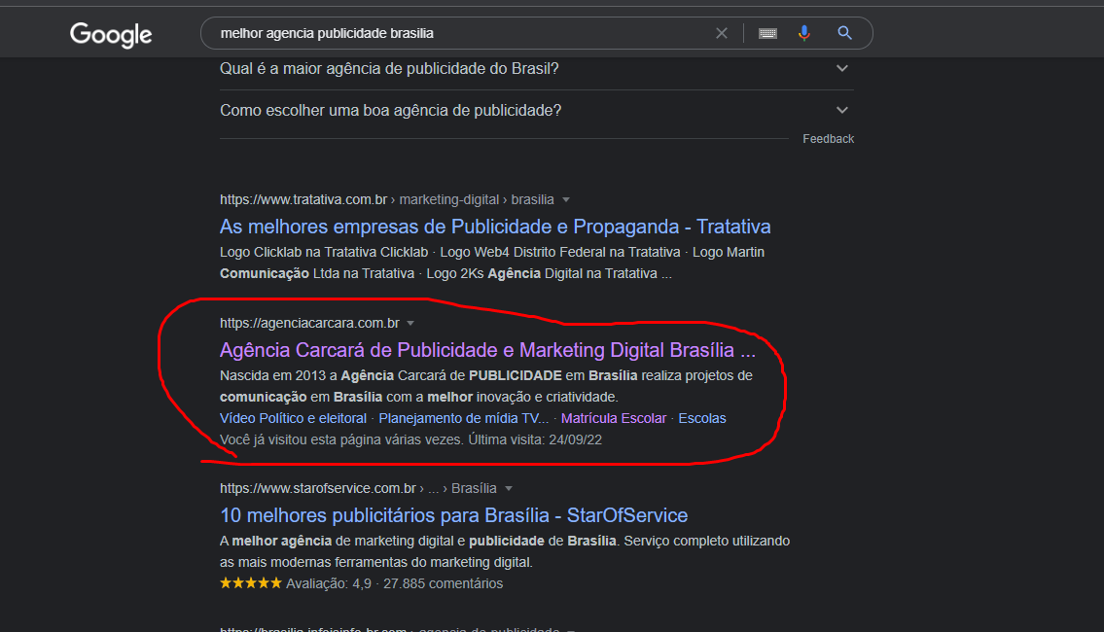The height and width of the screenshot is (632, 1104).
Task: Open '10 melhores publicitários para Brasília - StarOfService'
Action: coord(453,515)
